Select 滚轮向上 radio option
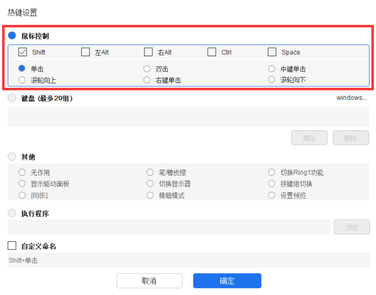The height and width of the screenshot is (295, 376). (22, 80)
